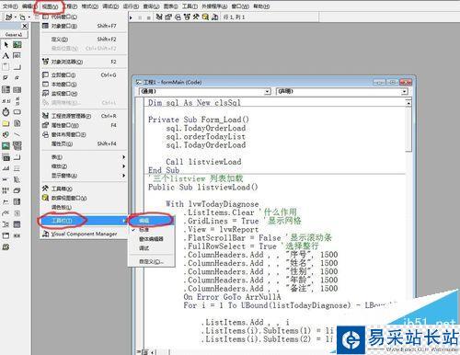
Task: Select the FileListBox control in the toolbox
Action: coord(17,123)
